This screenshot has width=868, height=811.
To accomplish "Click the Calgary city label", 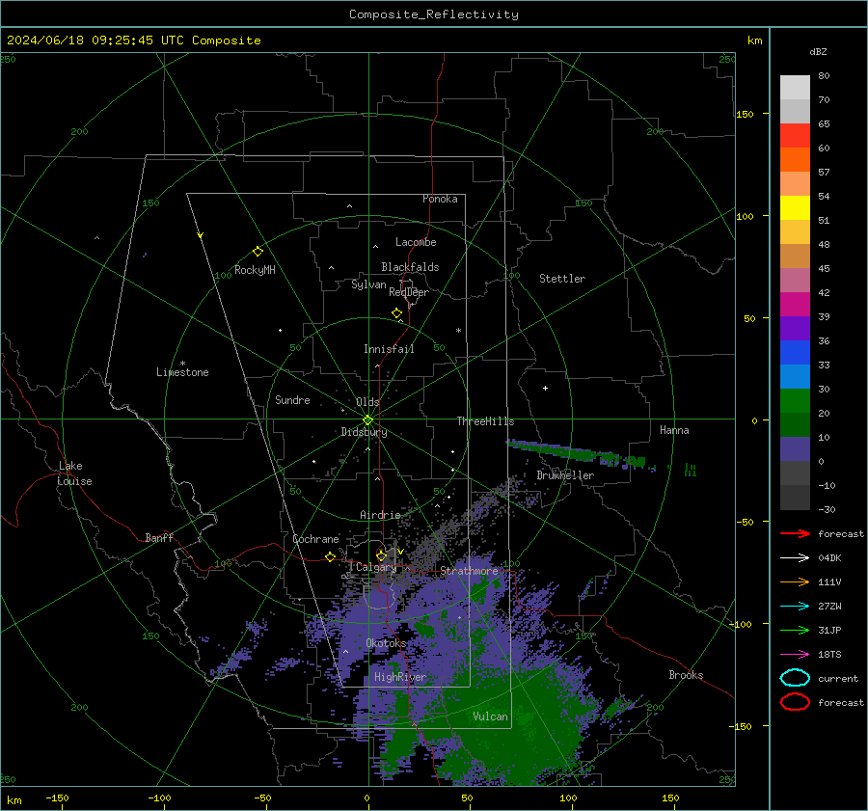I will [376, 567].
